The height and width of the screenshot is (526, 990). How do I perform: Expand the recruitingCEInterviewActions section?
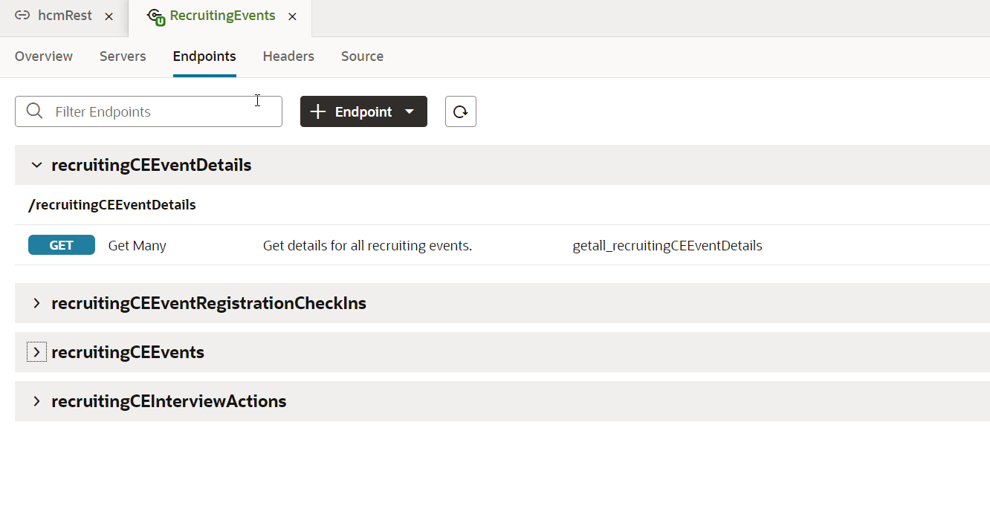tap(36, 400)
